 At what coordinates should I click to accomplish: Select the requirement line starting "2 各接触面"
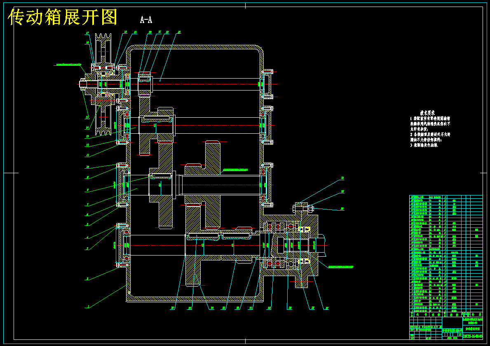point(430,135)
